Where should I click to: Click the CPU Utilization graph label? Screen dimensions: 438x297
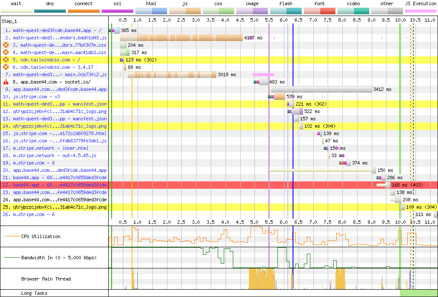[x=41, y=236]
